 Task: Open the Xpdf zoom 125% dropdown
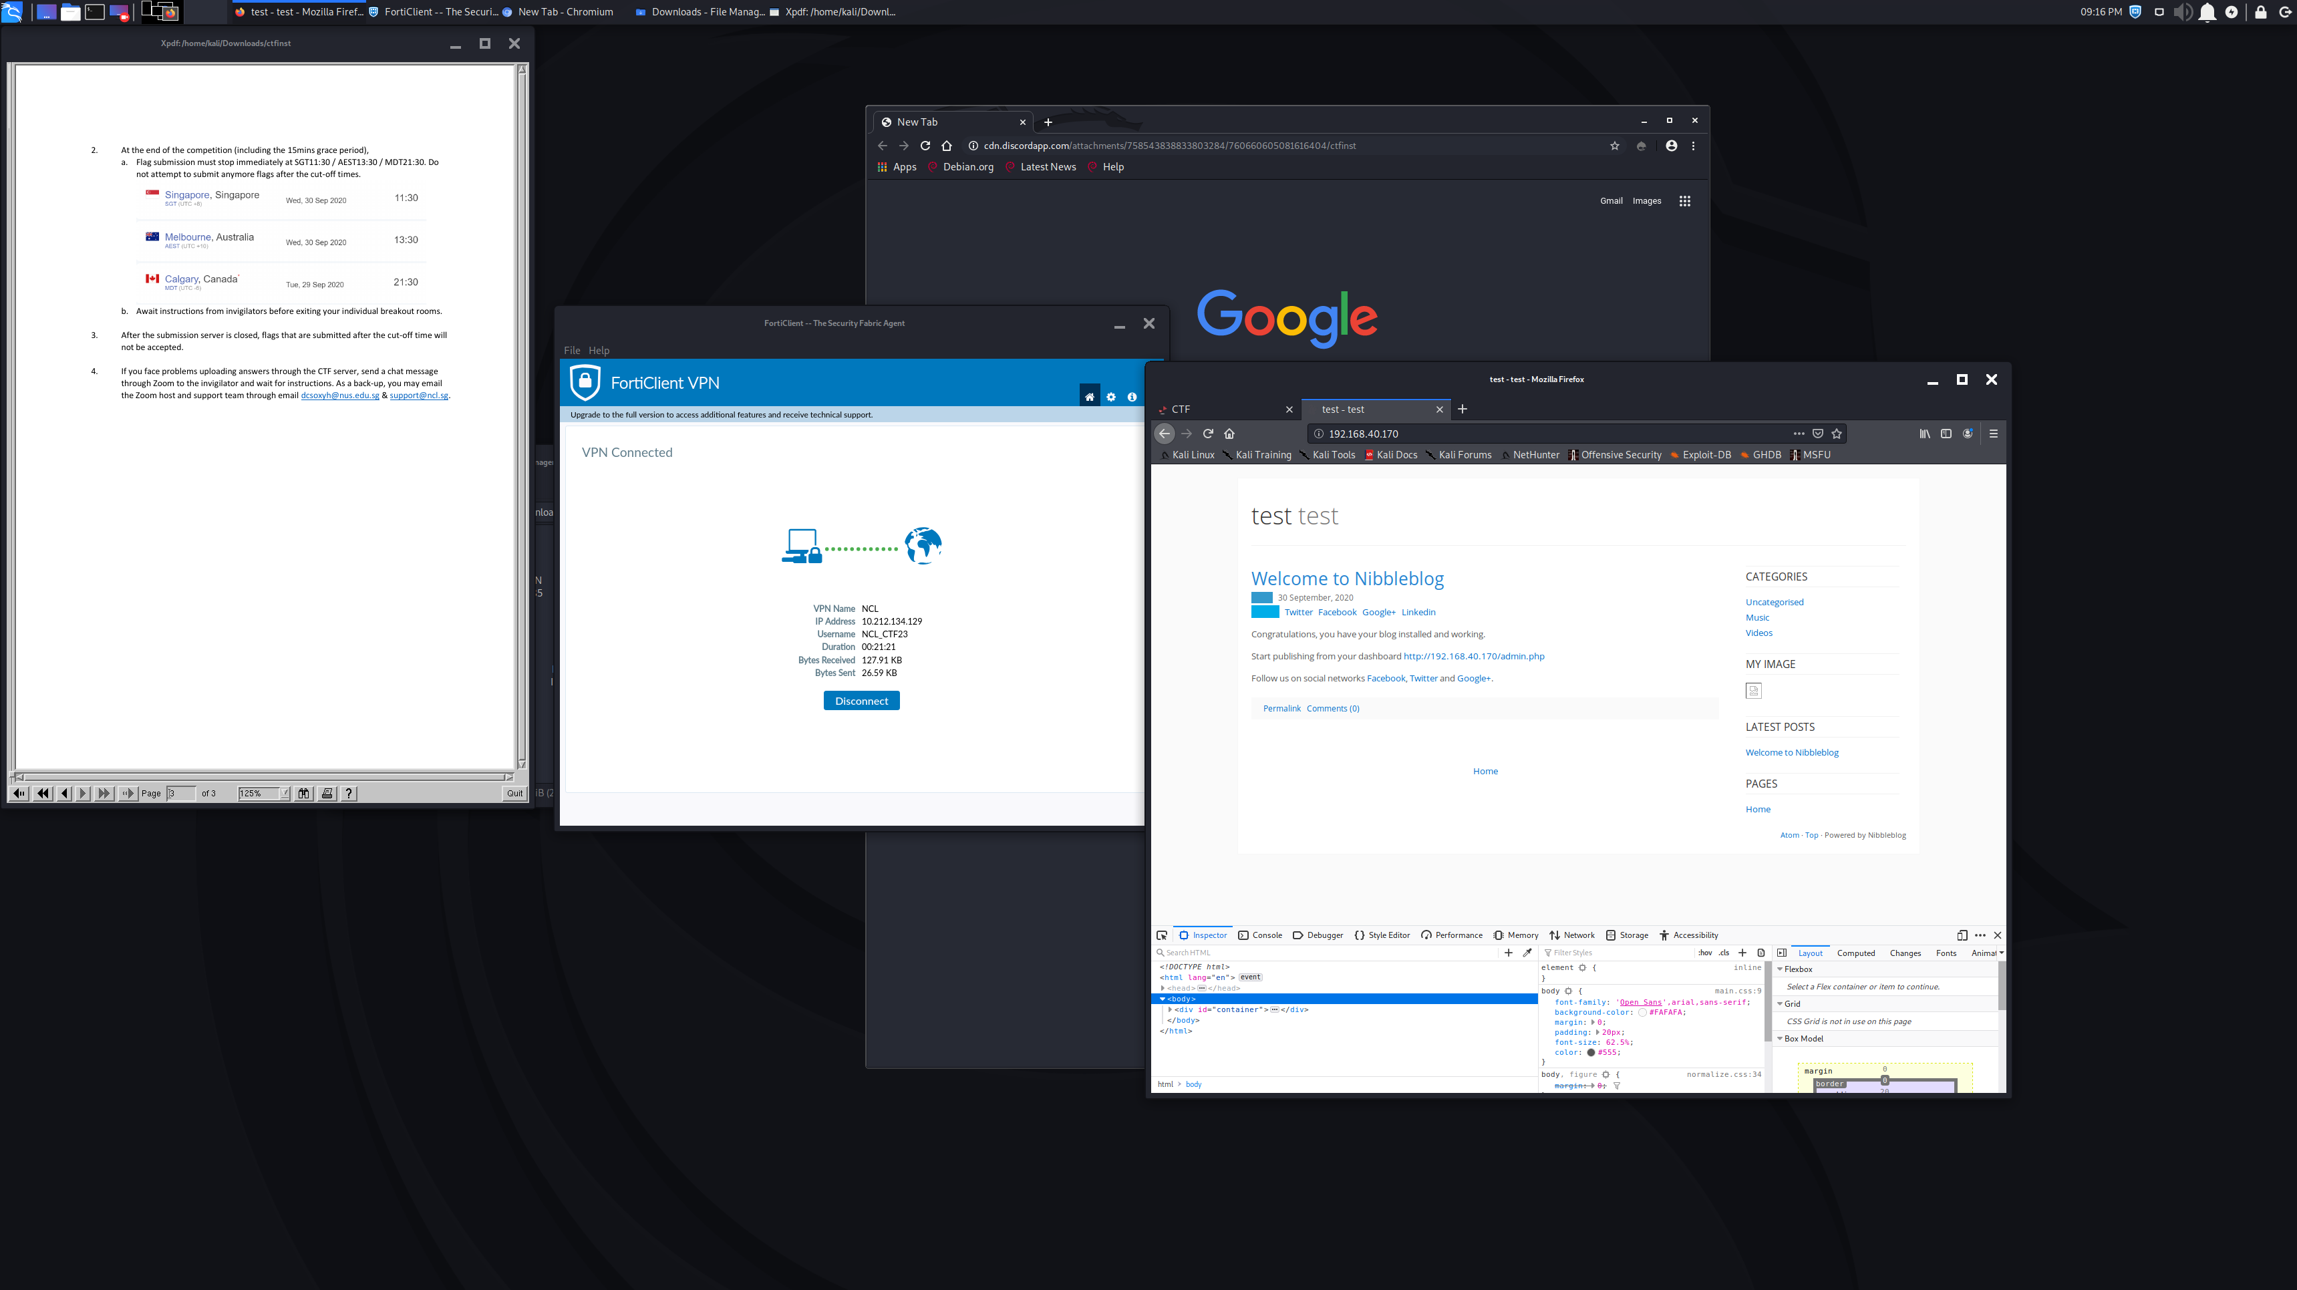tap(285, 794)
